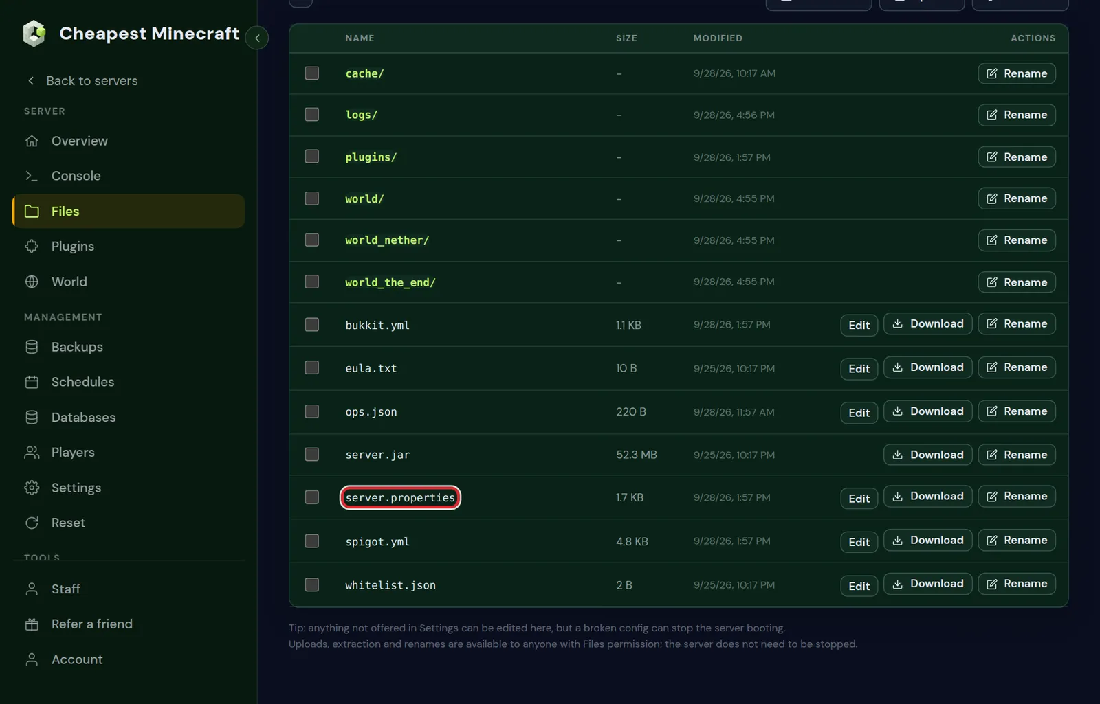The width and height of the screenshot is (1100, 704).
Task: Collapse the sidebar using the chevron button
Action: (257, 38)
